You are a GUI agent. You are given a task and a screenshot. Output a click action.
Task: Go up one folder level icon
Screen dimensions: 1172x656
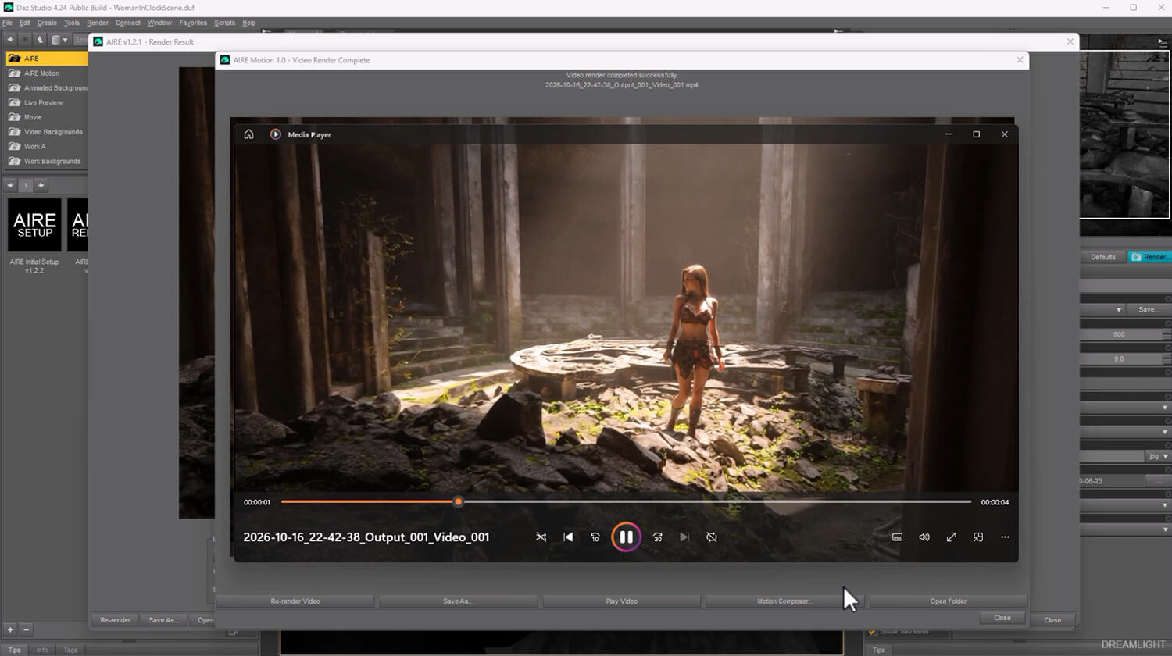coord(40,40)
